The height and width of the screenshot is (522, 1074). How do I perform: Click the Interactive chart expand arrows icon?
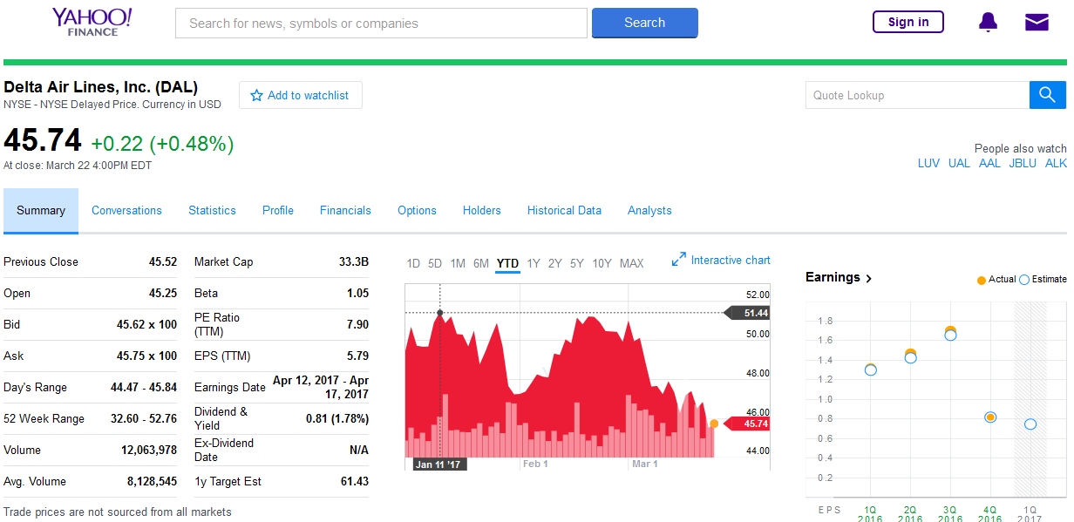tap(679, 260)
